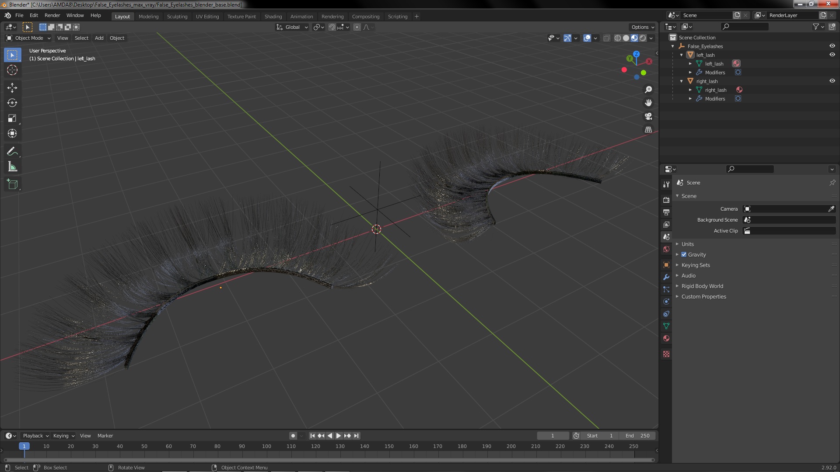Open the Tool properties tab

click(666, 184)
